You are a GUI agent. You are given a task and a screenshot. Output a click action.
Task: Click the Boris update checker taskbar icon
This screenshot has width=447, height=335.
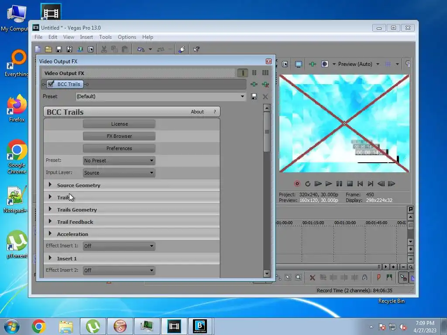coord(200,326)
